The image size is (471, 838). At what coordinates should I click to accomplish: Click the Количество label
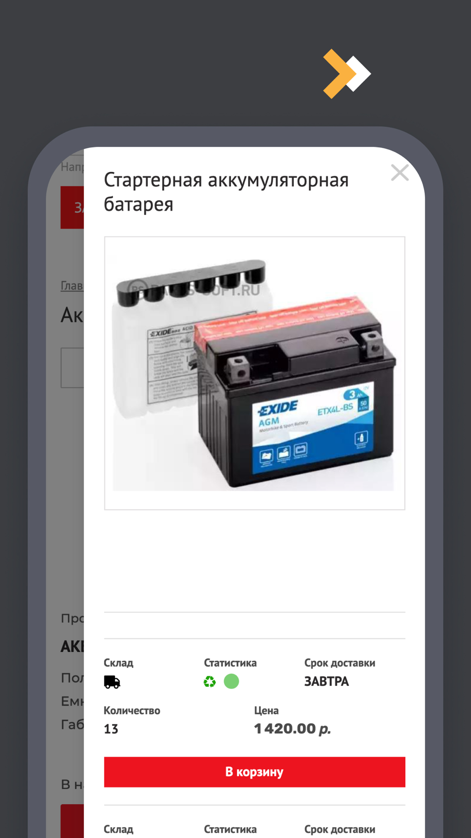point(132,710)
